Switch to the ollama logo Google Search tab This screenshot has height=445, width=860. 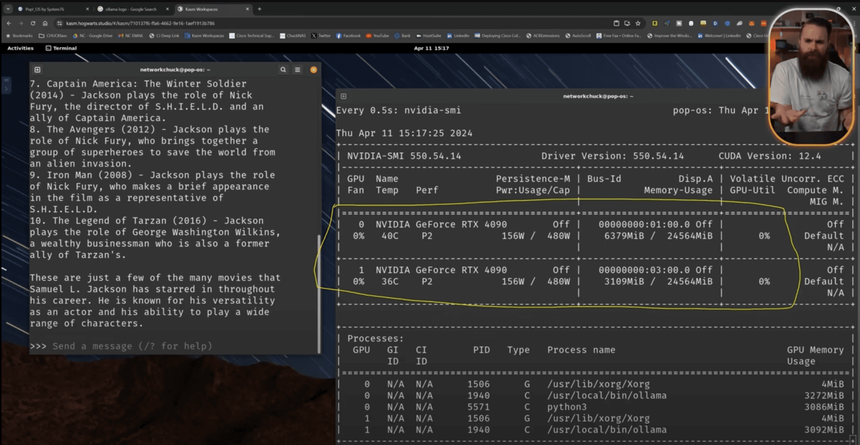tap(131, 9)
